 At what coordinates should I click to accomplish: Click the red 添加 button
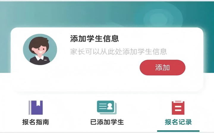pos(162,67)
